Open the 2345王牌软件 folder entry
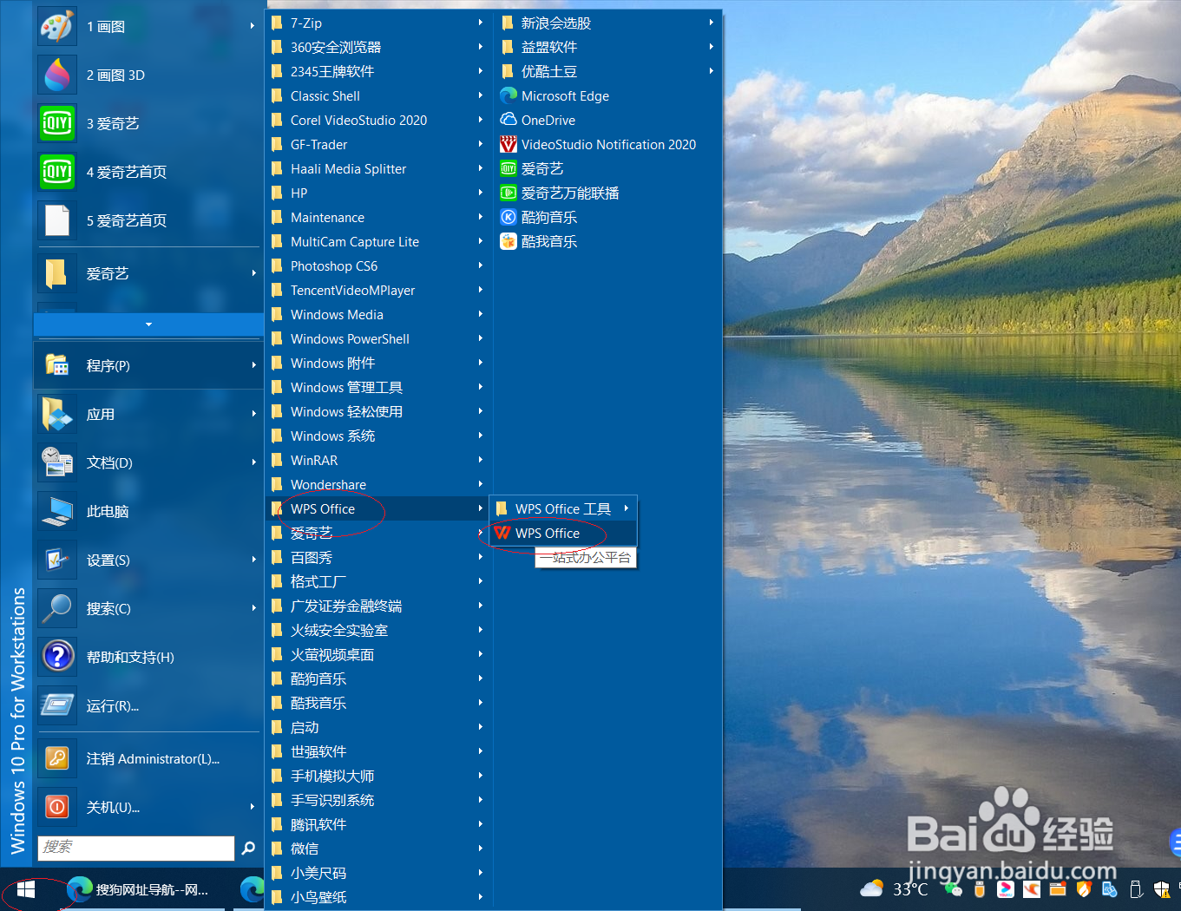Image resolution: width=1181 pixels, height=911 pixels. click(379, 71)
